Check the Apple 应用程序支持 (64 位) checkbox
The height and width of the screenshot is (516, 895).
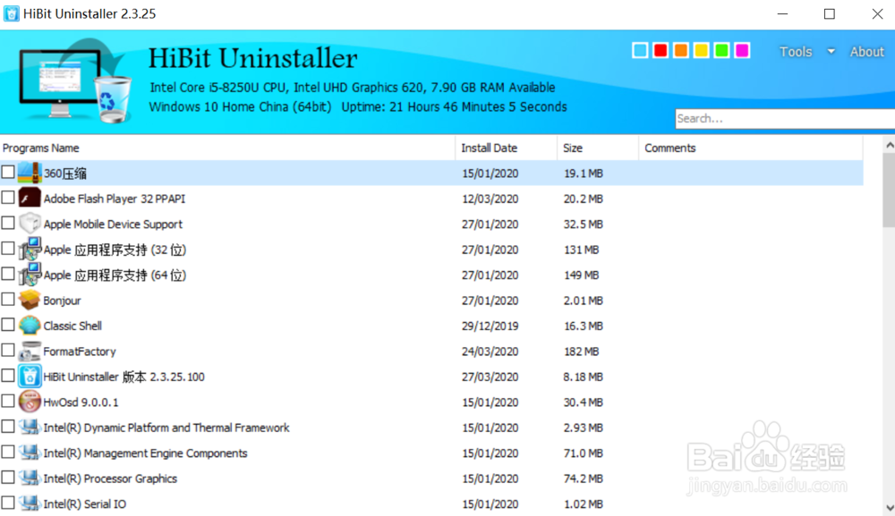(x=7, y=274)
